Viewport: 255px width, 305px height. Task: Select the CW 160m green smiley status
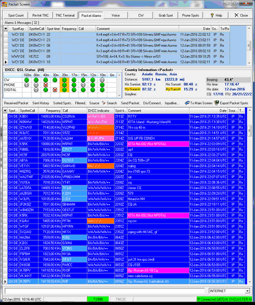pyautogui.click(x=26, y=80)
